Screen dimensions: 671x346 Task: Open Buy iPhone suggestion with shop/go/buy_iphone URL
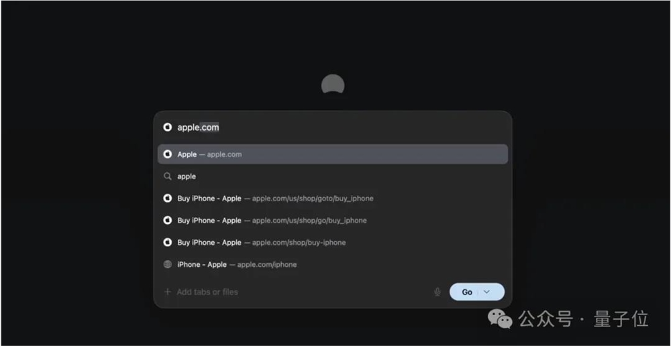point(333,220)
